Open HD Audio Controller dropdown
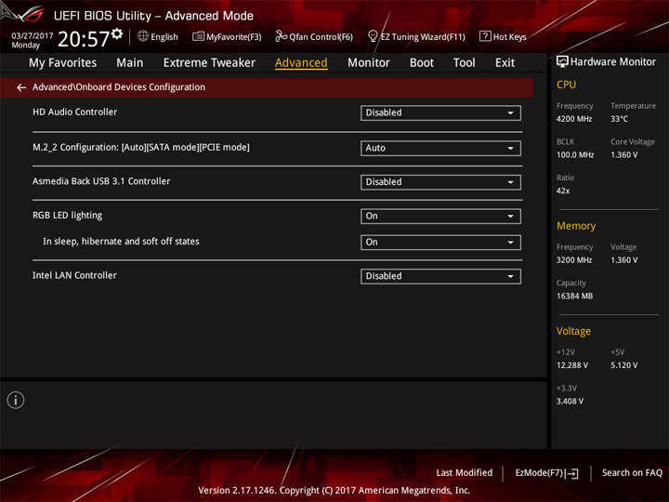Viewport: 669px width, 502px height. click(440, 113)
